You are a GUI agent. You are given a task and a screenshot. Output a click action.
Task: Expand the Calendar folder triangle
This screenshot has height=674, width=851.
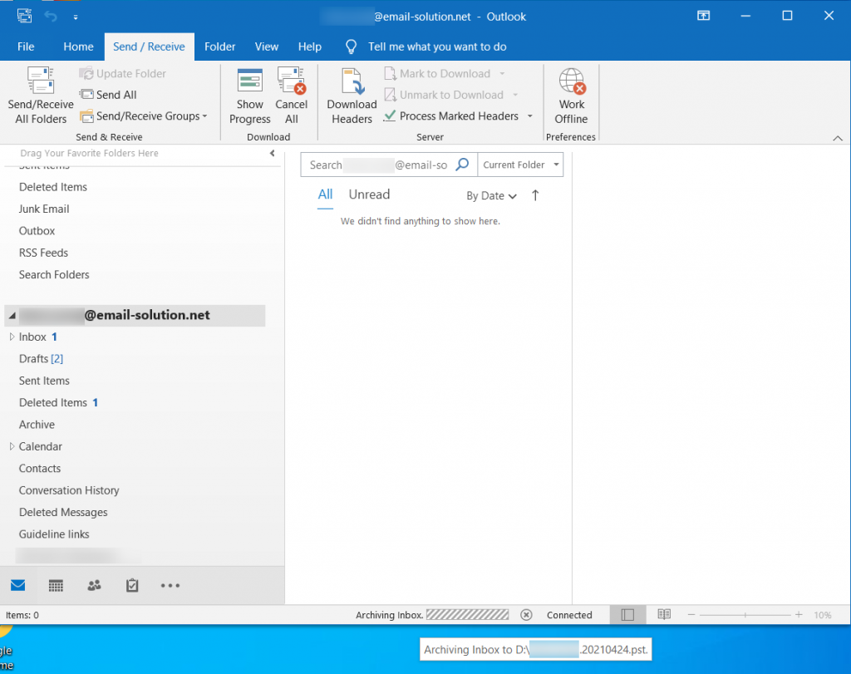[12, 446]
